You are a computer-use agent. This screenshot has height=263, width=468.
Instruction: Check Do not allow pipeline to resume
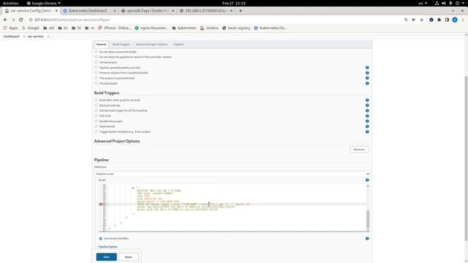(x=97, y=57)
